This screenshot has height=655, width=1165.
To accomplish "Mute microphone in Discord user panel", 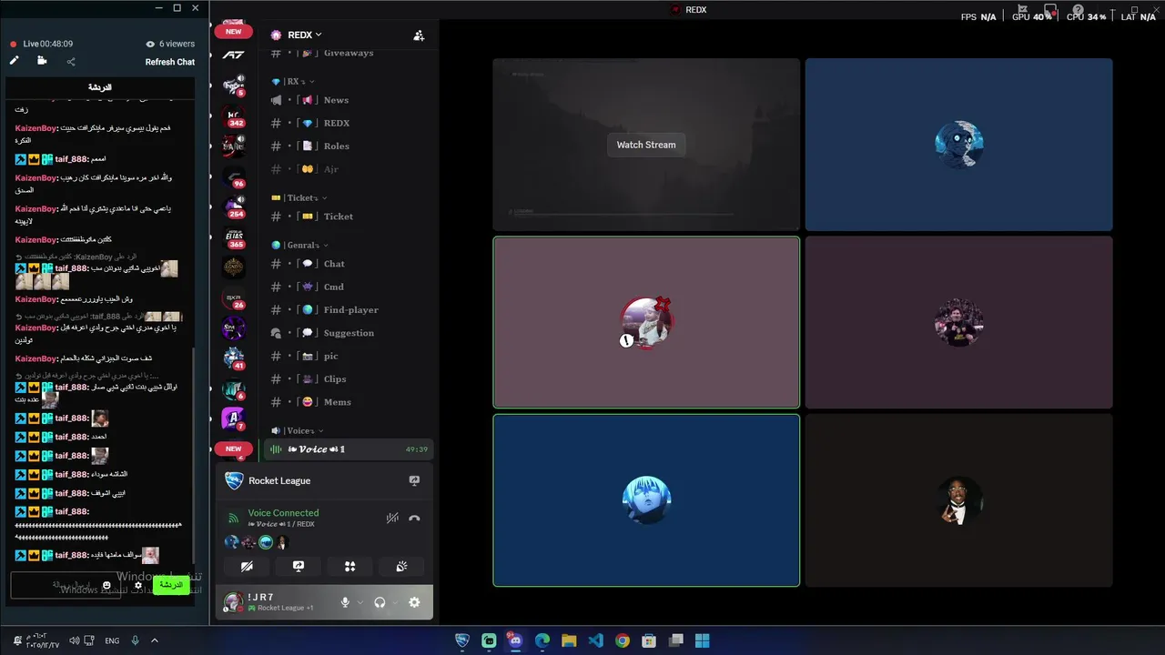I will pyautogui.click(x=345, y=602).
